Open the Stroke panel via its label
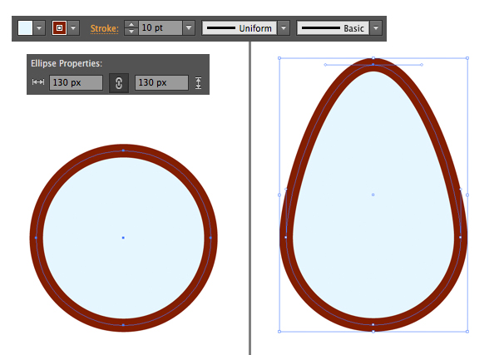This screenshot has height=355, width=499. [x=105, y=28]
